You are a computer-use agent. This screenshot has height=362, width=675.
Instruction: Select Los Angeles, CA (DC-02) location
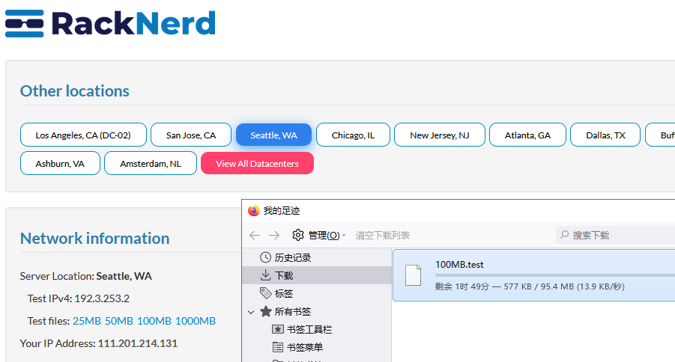point(83,135)
